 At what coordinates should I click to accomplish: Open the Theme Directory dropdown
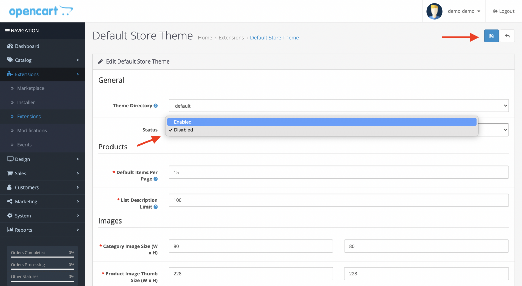[338, 105]
